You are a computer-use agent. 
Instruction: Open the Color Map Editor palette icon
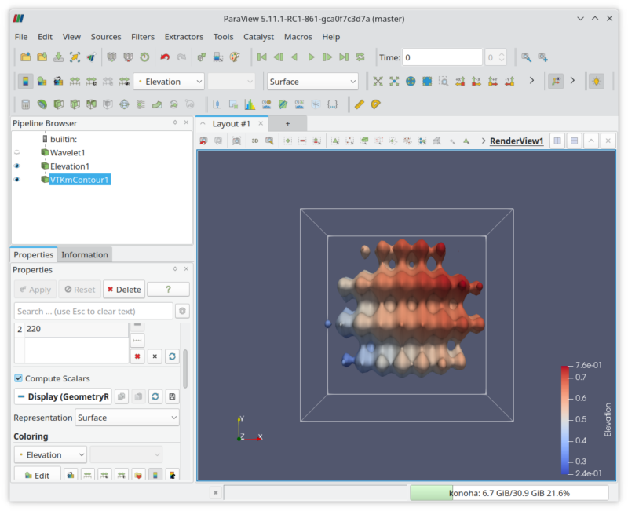coord(235,57)
